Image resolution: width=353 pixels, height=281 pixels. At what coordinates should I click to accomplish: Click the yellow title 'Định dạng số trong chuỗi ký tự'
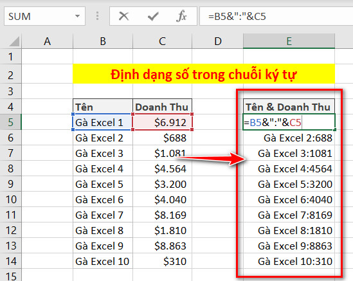(x=204, y=74)
